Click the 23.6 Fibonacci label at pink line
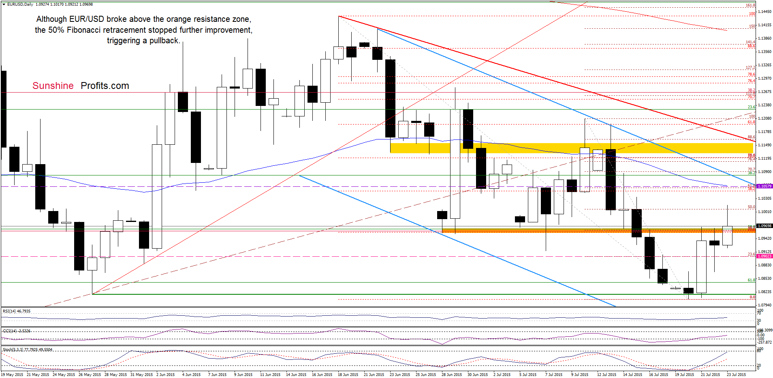Image resolution: width=773 pixels, height=378 pixels. [x=751, y=254]
